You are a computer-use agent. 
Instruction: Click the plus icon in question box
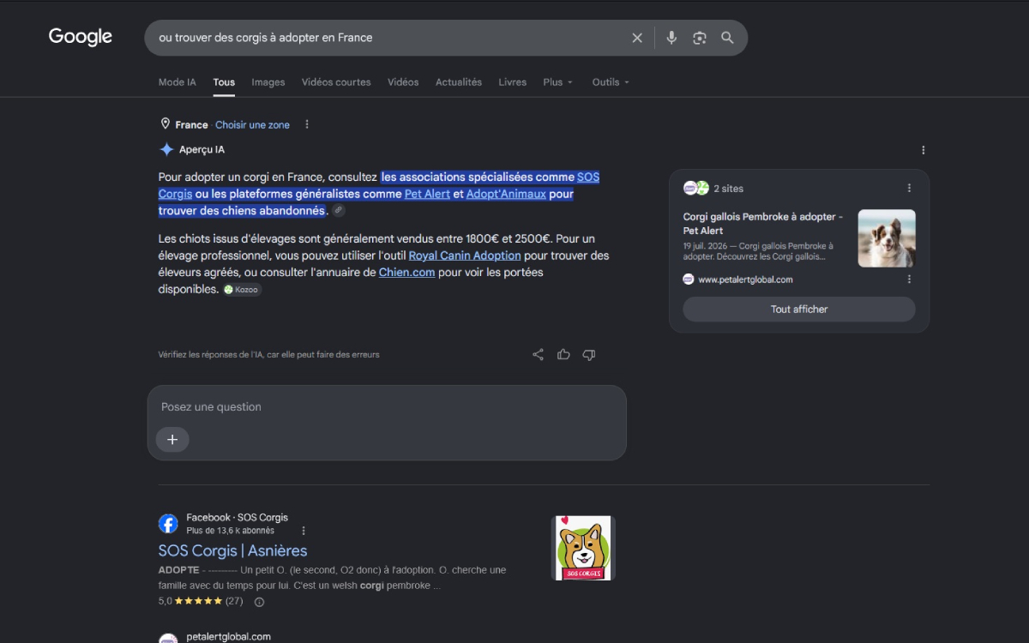click(172, 439)
